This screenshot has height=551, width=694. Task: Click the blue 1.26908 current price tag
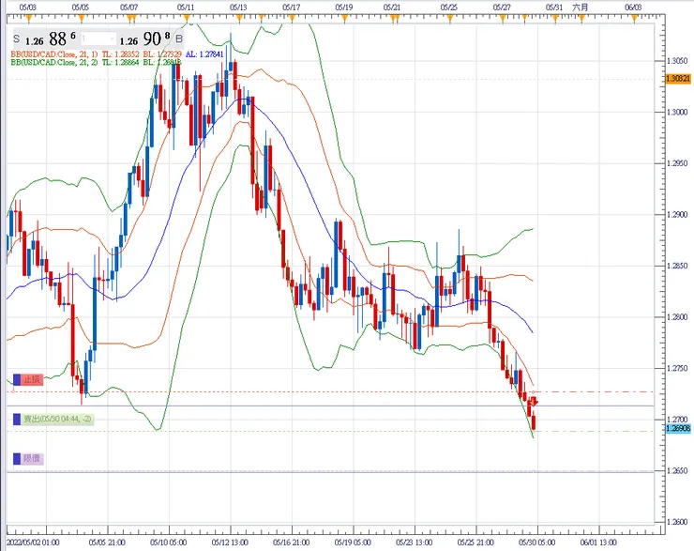click(x=678, y=428)
